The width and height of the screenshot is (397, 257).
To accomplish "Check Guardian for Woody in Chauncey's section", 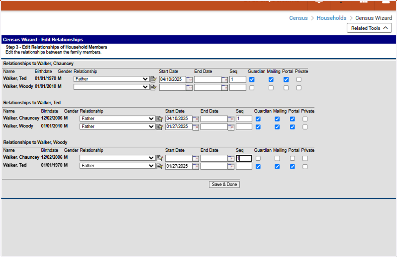I will (x=252, y=88).
